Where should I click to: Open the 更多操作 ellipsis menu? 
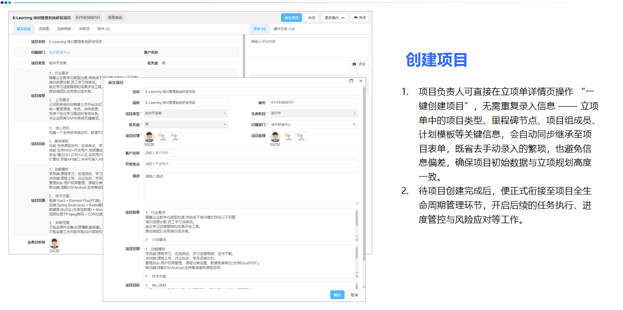point(343,17)
